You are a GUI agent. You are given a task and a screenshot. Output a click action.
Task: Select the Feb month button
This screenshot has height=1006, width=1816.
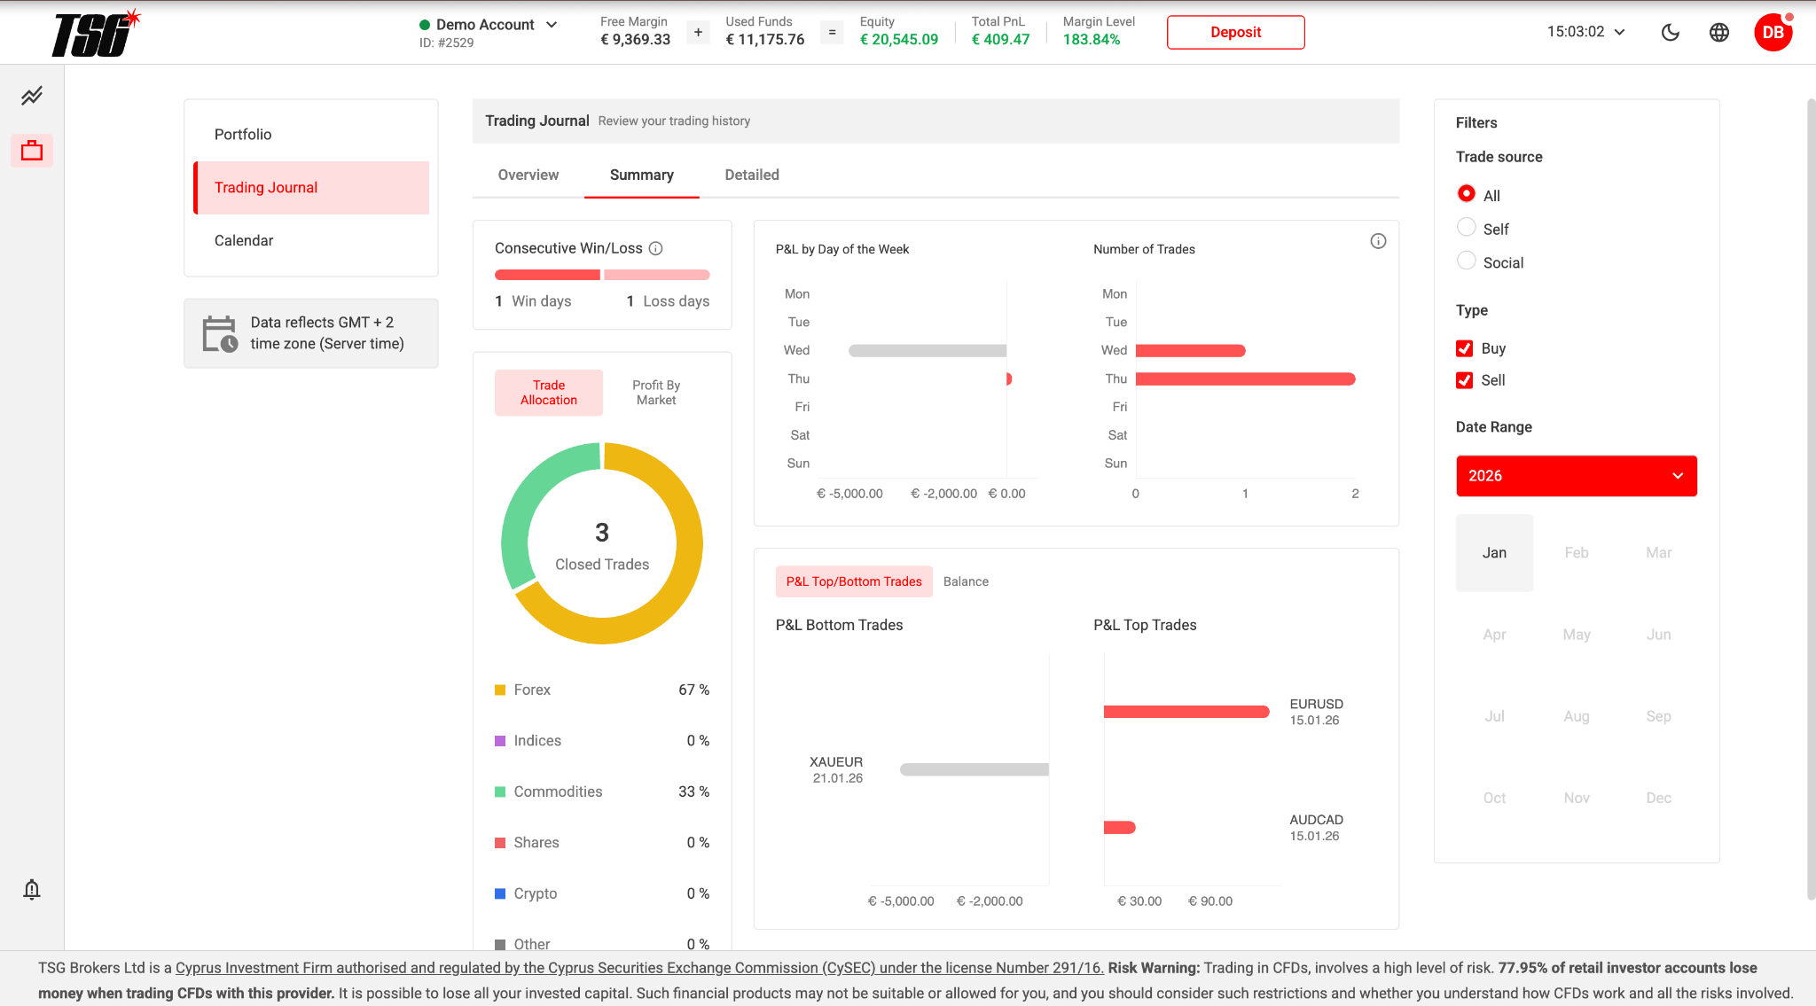tap(1577, 553)
